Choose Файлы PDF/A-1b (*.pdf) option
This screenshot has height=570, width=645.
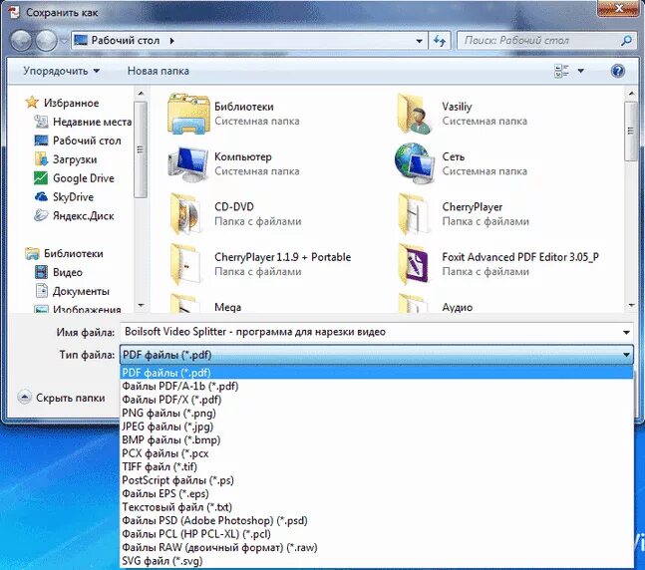click(377, 387)
